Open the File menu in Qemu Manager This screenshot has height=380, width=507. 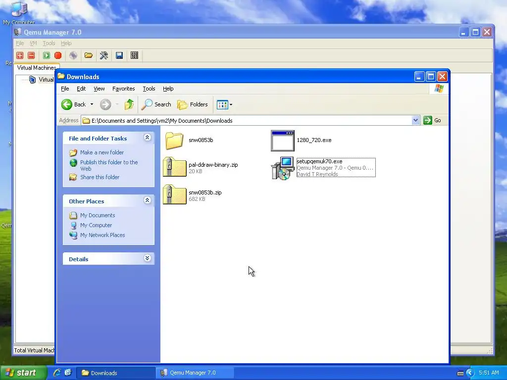(x=20, y=43)
